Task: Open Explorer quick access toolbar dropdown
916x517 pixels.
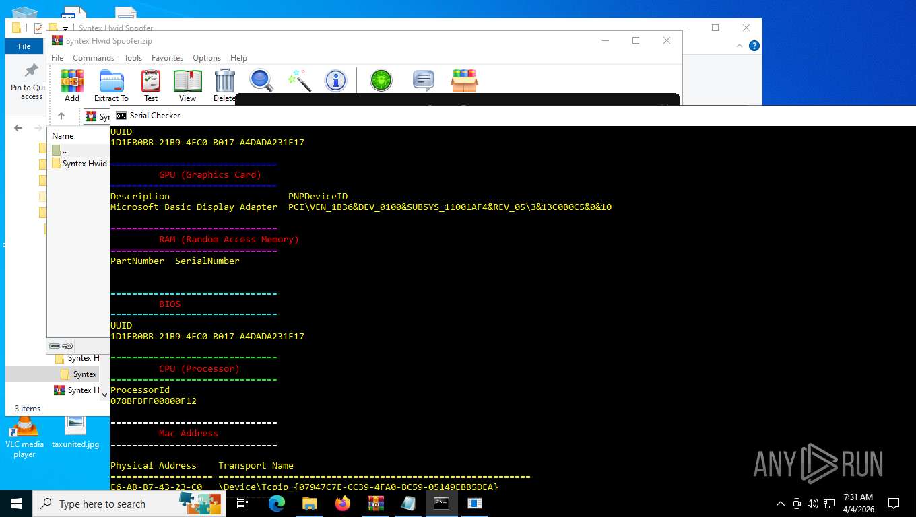Action: (66, 28)
